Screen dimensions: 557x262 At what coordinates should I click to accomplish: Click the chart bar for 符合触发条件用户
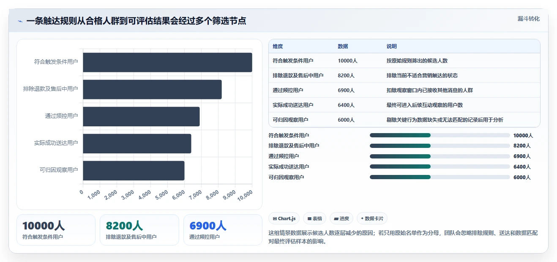167,62
